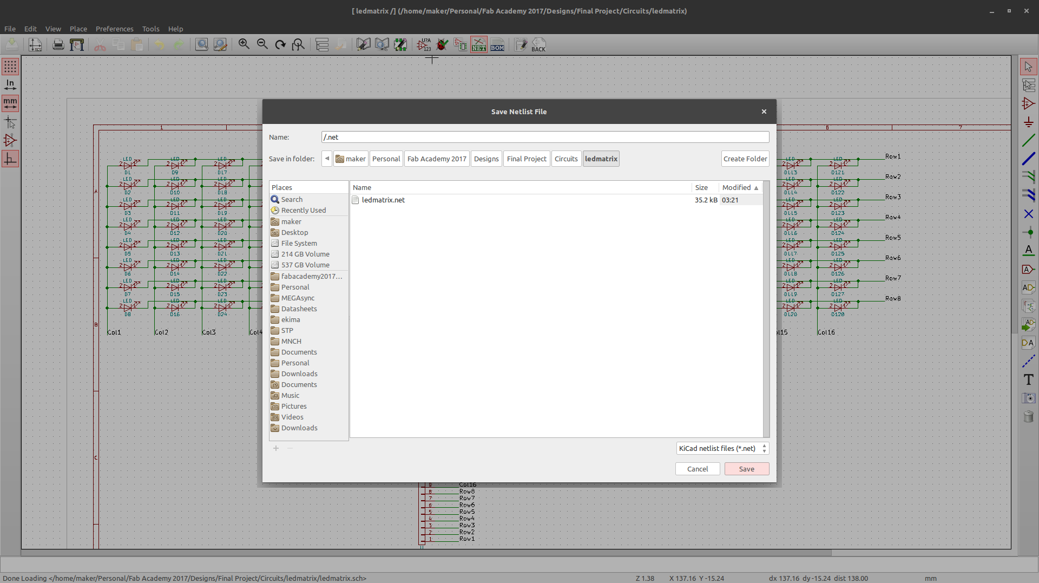Open the Find tool in toolbar

pos(202,44)
